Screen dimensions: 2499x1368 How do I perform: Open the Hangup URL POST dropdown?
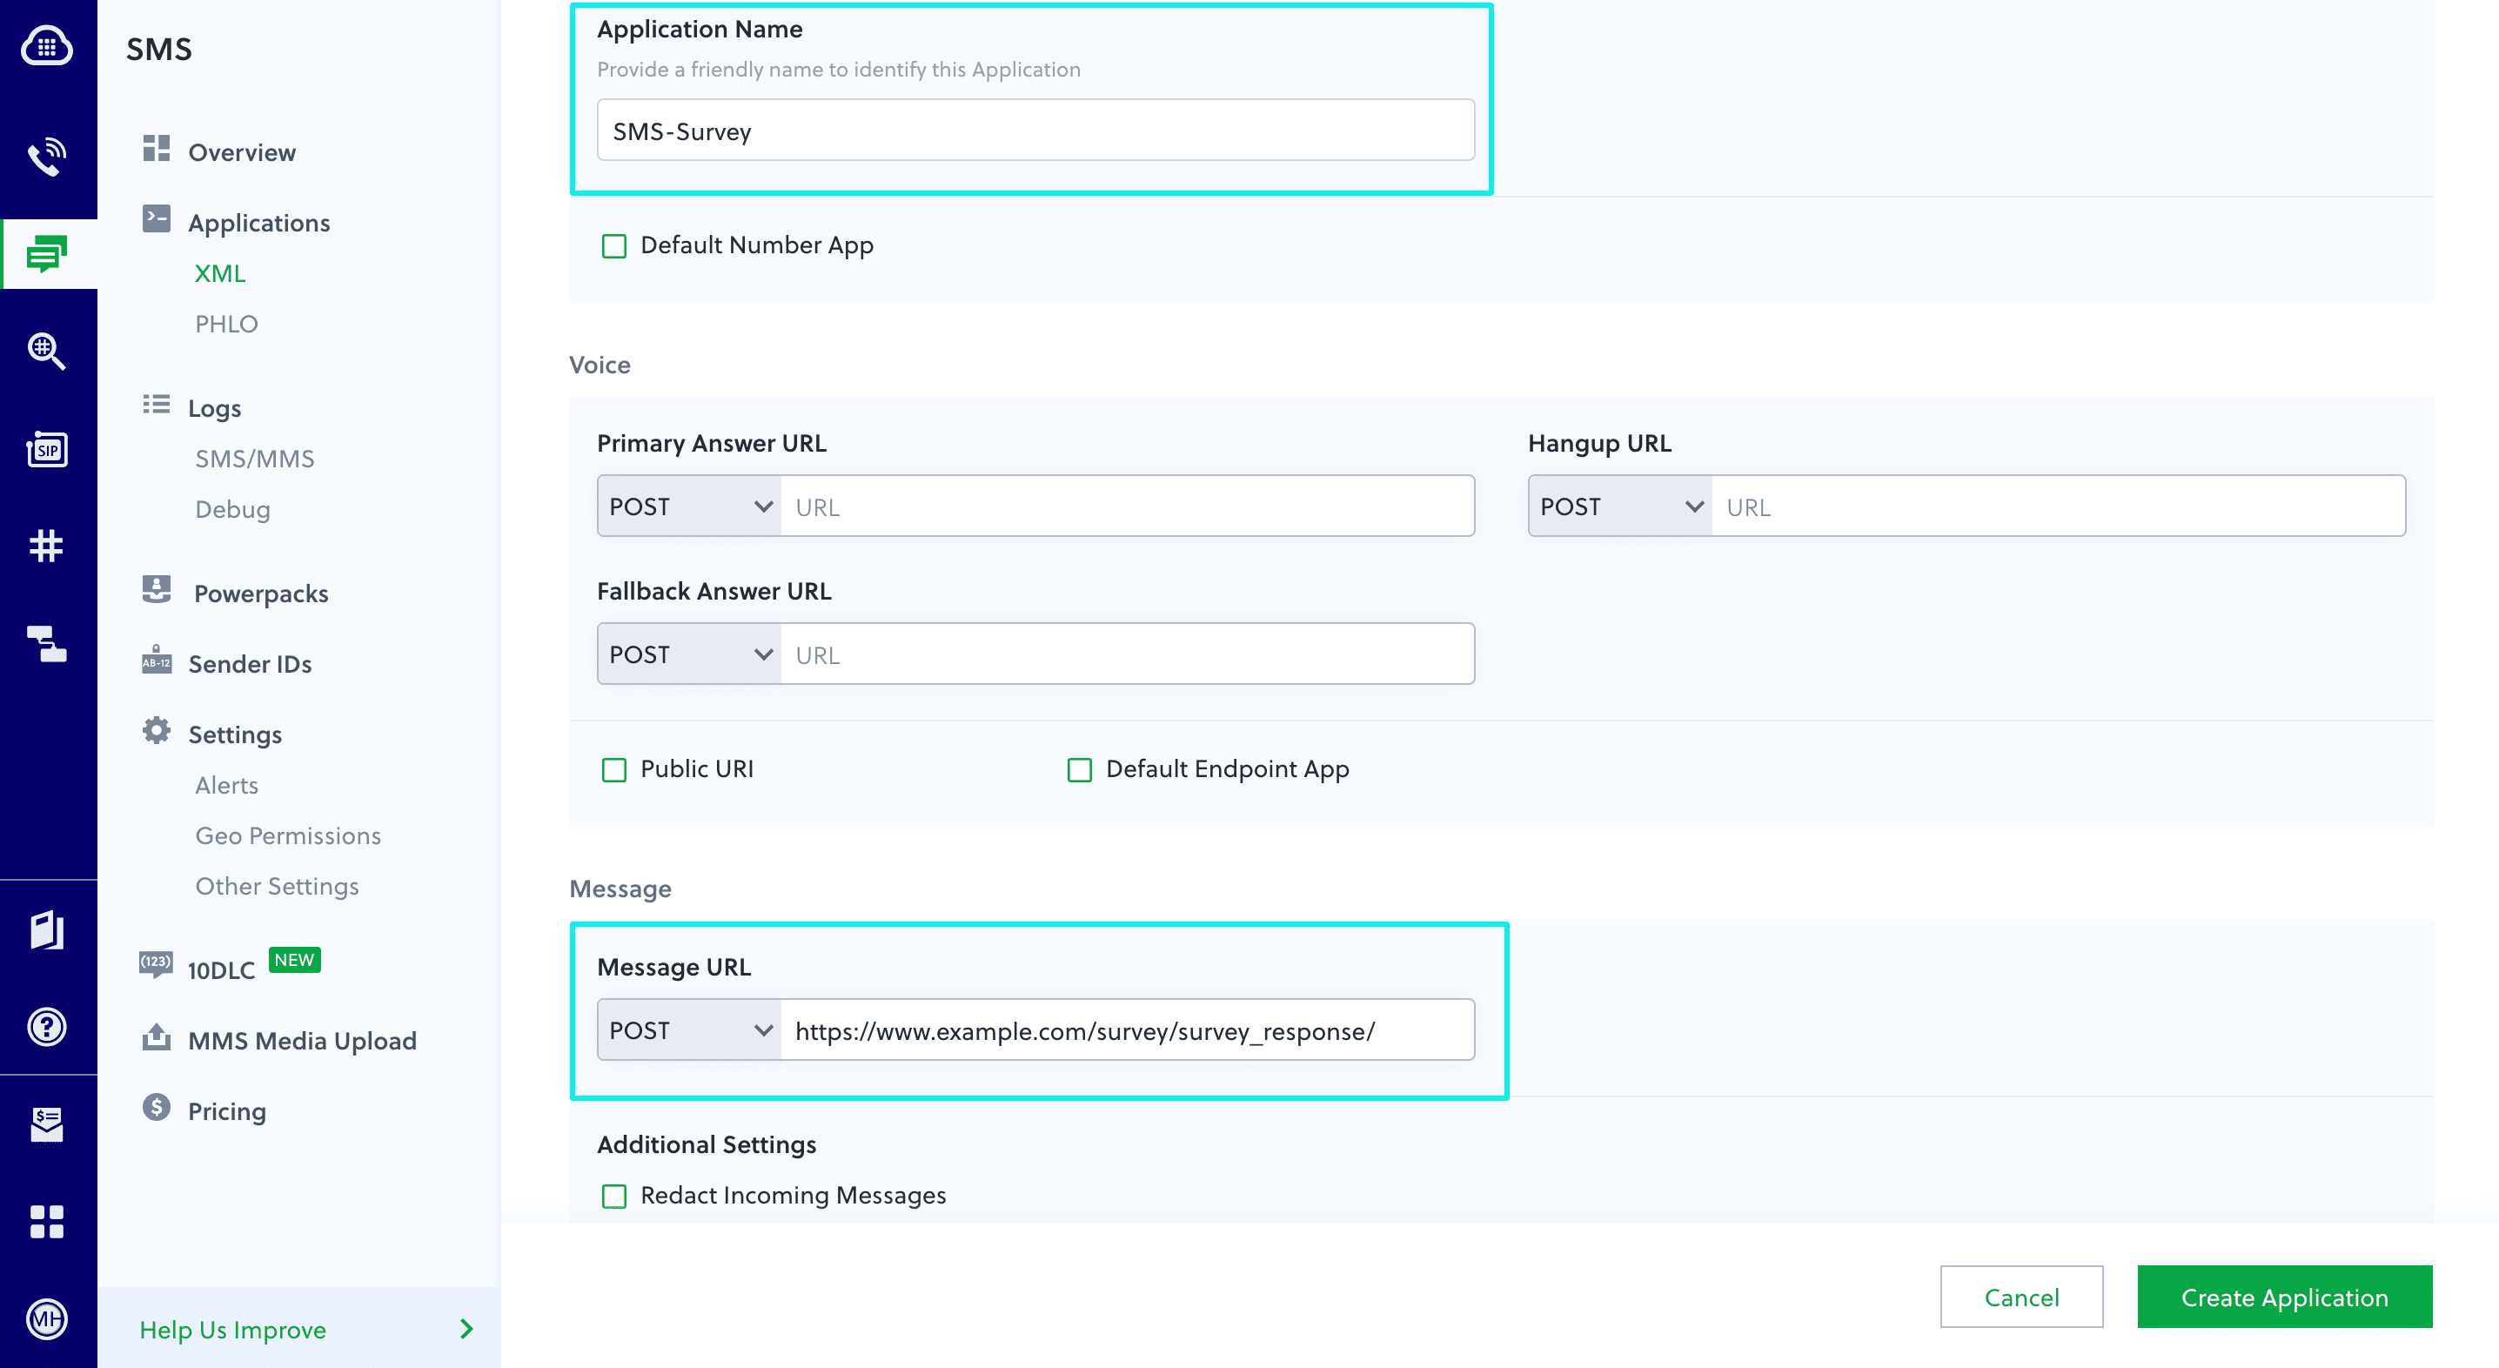(1618, 506)
